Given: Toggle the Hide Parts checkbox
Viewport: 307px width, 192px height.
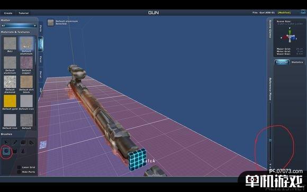Looking at the screenshot, I should click(x=19, y=172).
